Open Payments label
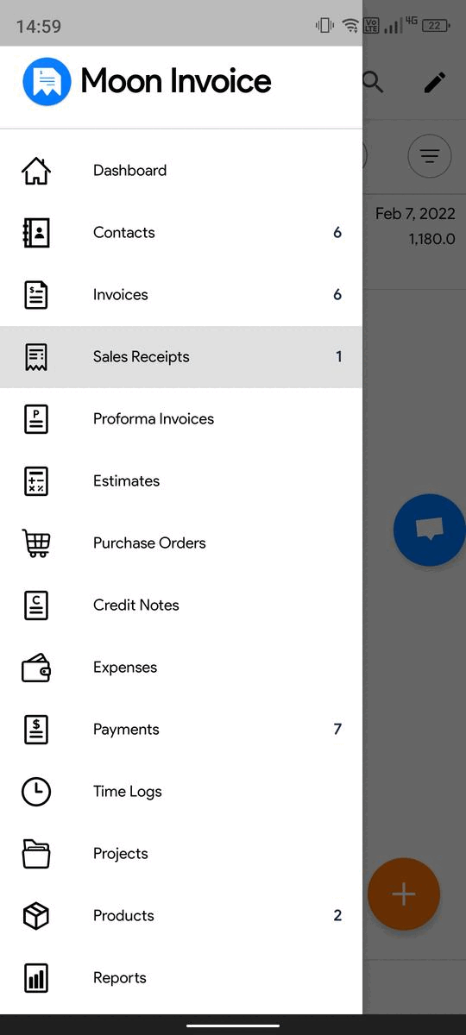The height and width of the screenshot is (1035, 466). (126, 730)
